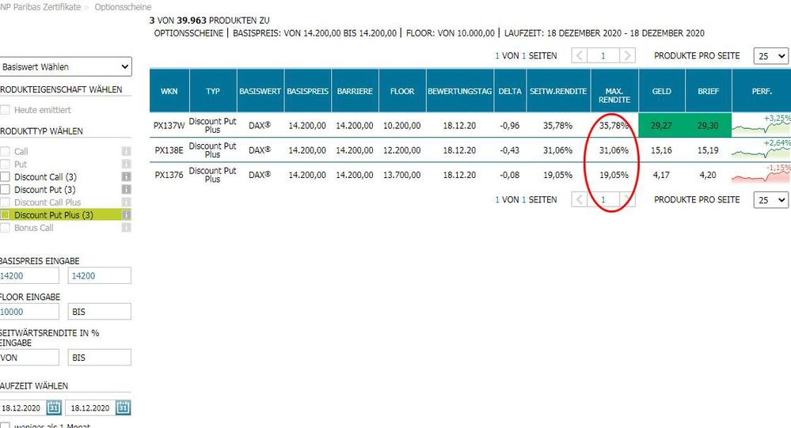Expand bottom Produkte pro Seite dropdown
This screenshot has height=428, width=791.
(x=770, y=200)
